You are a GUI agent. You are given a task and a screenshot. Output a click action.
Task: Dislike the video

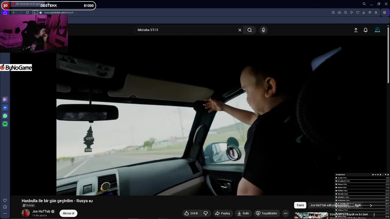click(206, 213)
